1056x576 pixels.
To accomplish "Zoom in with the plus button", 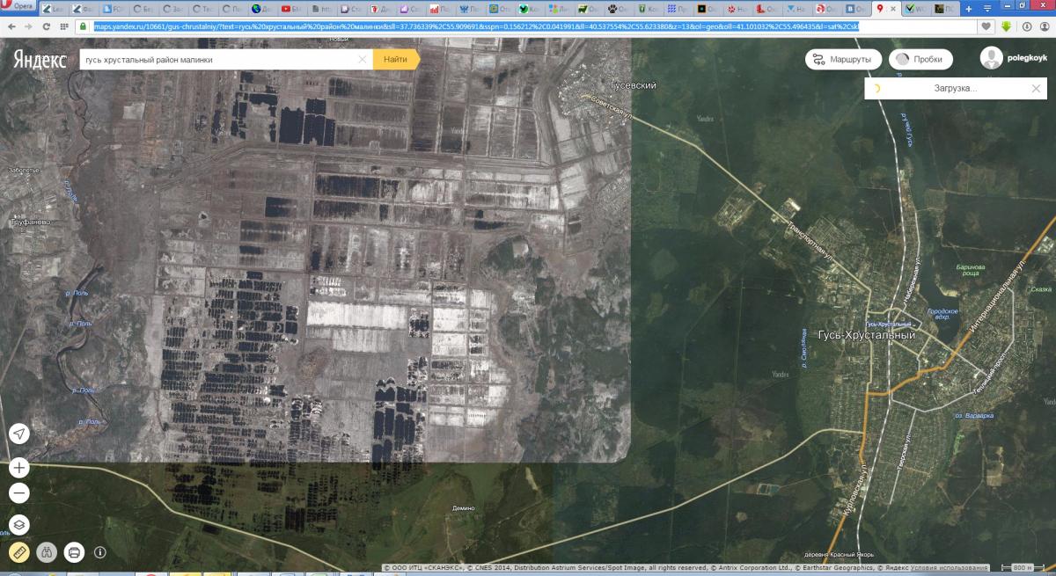I will [19, 468].
